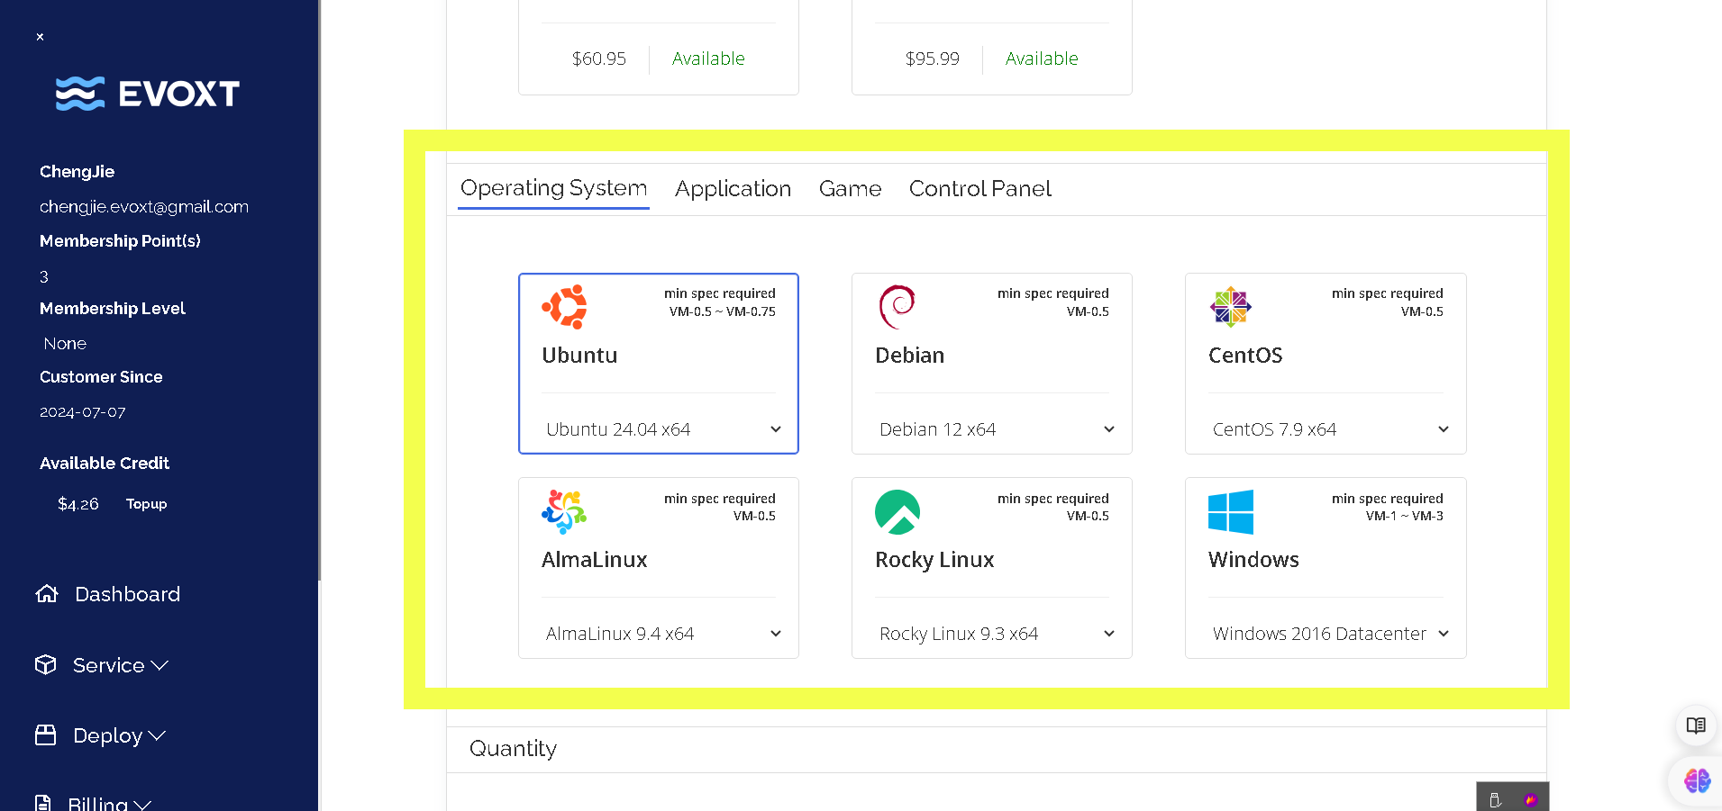Click the $60.95 price text
This screenshot has width=1722, height=811.
598,59
